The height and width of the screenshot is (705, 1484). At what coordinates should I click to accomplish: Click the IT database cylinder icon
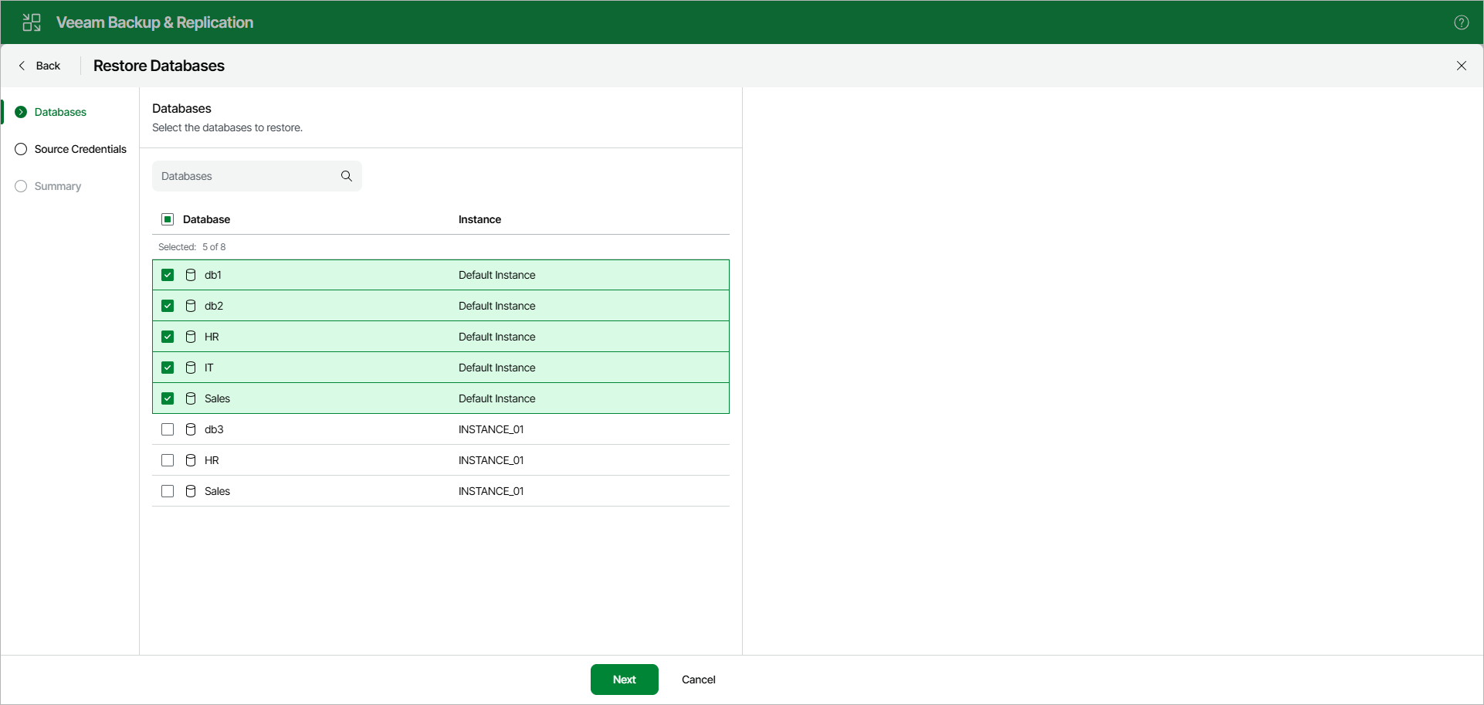[191, 368]
